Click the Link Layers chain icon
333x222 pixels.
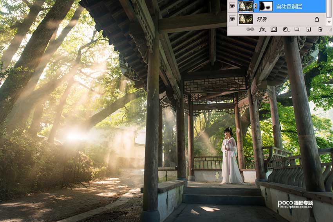tap(250, 29)
